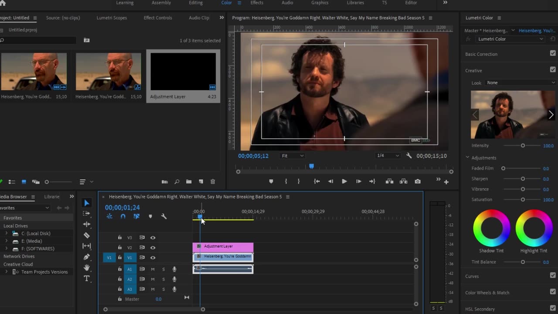558x314 pixels.
Task: Toggle lock on track V2
Action: [x=120, y=248]
